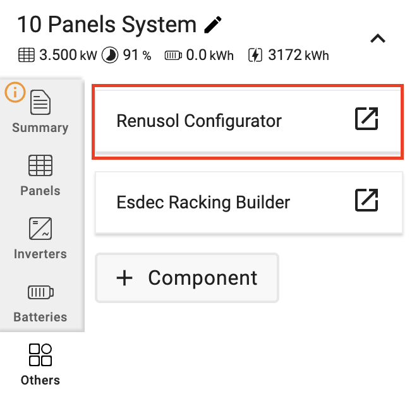
Task: Click the plus icon on Component button
Action: [x=124, y=278]
